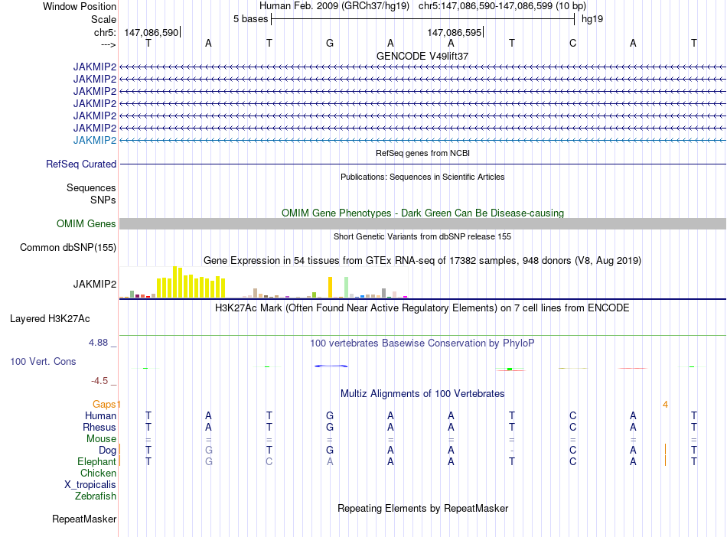Viewport: 727px width, 537px height.
Task: Click the position text 'chr5:147,086,590-147,086,599 (10 bp)'
Action: coord(502,6)
